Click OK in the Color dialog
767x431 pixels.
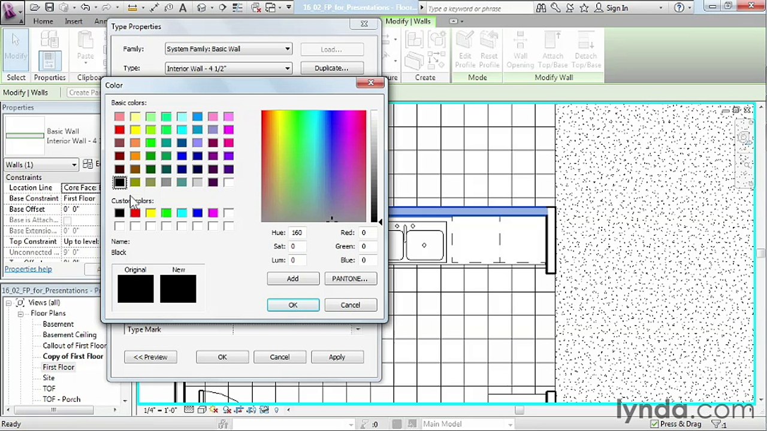pyautogui.click(x=293, y=305)
